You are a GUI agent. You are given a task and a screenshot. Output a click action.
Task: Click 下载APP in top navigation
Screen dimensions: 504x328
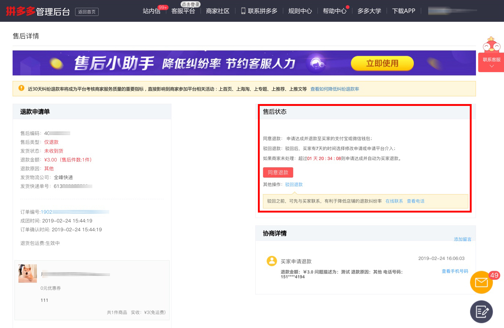[404, 11]
